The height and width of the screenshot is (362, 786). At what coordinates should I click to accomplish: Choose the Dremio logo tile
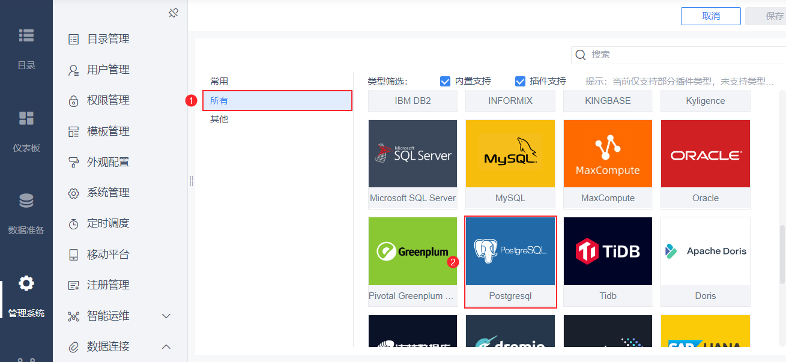click(x=510, y=331)
